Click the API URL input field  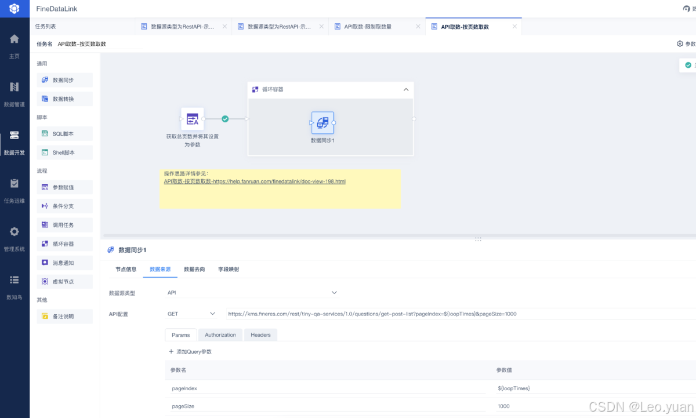click(x=461, y=314)
